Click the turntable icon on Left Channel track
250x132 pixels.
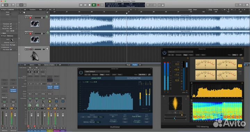tap(35, 24)
